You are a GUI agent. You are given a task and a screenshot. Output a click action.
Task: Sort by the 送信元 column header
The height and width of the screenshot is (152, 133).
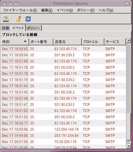click(67, 42)
